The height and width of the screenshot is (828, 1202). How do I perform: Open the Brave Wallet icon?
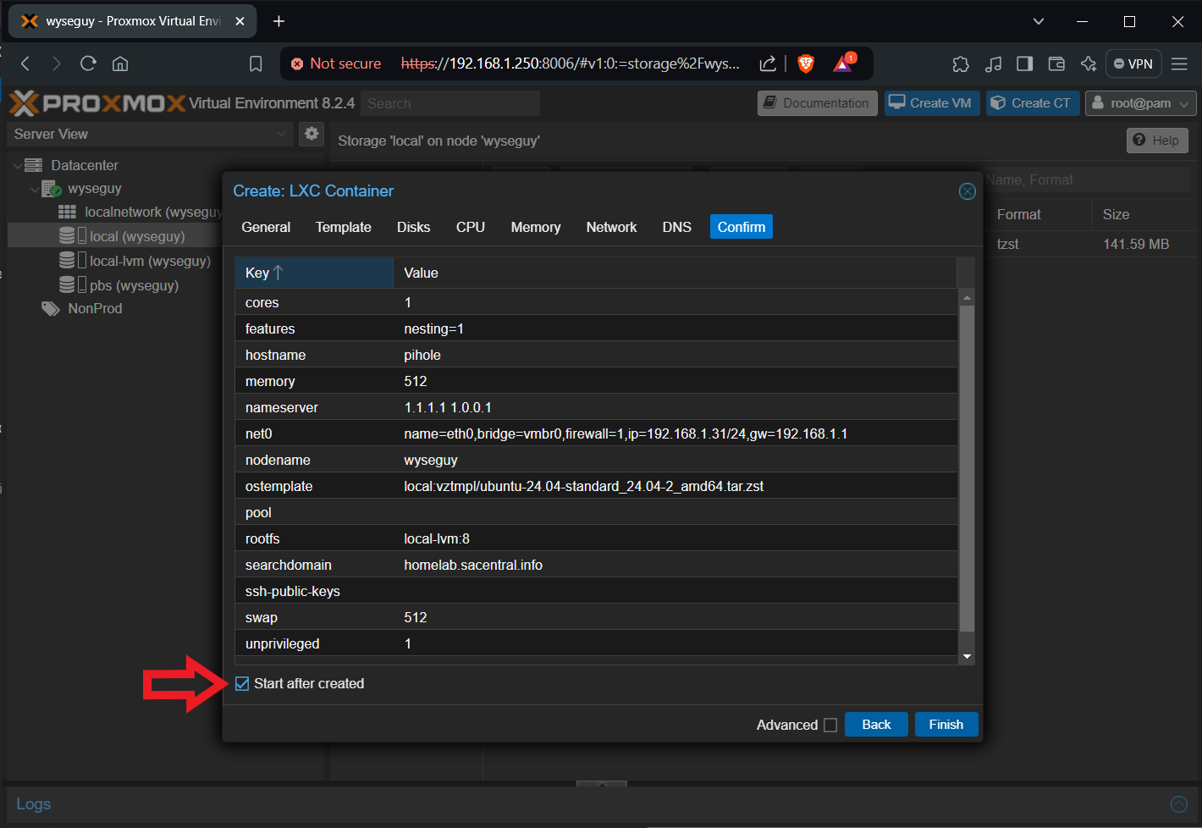pos(1056,63)
